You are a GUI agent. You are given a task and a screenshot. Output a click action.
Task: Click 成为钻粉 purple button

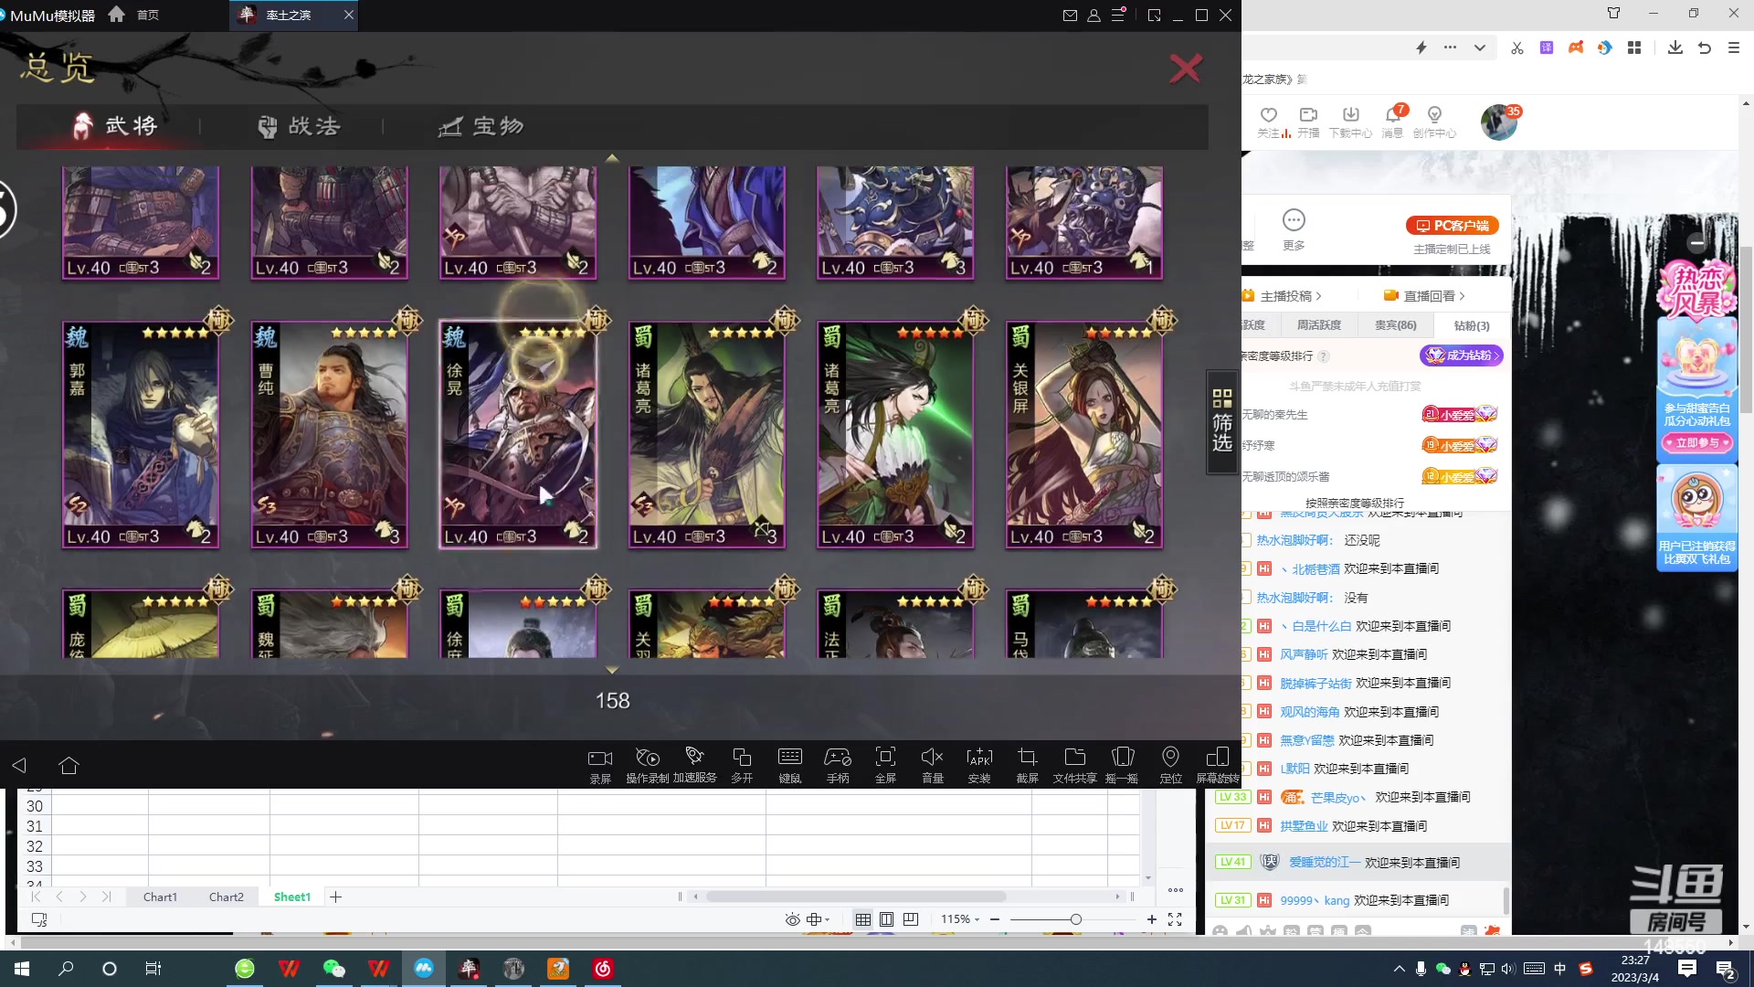pyautogui.click(x=1461, y=356)
